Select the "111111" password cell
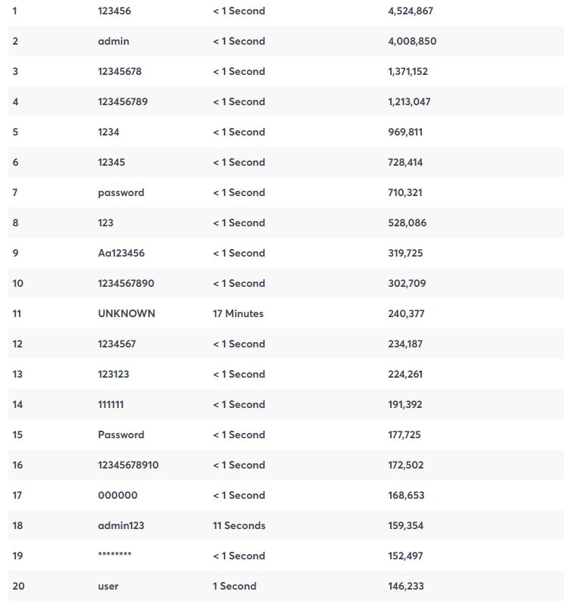Screen dimensions: 564x604 (111, 404)
